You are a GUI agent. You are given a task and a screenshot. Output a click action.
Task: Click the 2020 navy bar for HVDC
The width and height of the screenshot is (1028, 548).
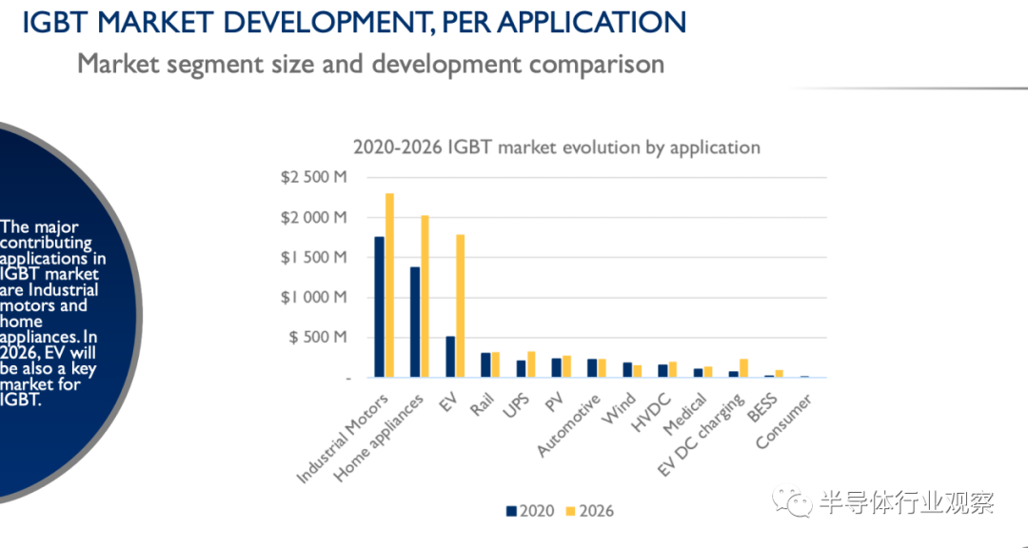pyautogui.click(x=662, y=371)
